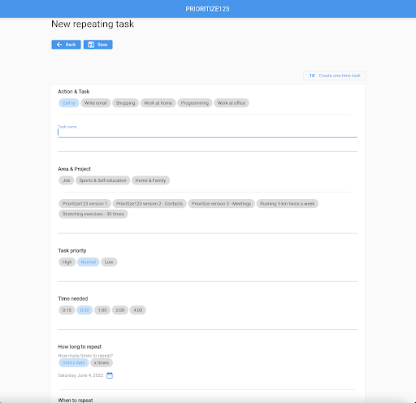The image size is (416, 403).
Task: Select Work at home action
Action: (x=158, y=103)
